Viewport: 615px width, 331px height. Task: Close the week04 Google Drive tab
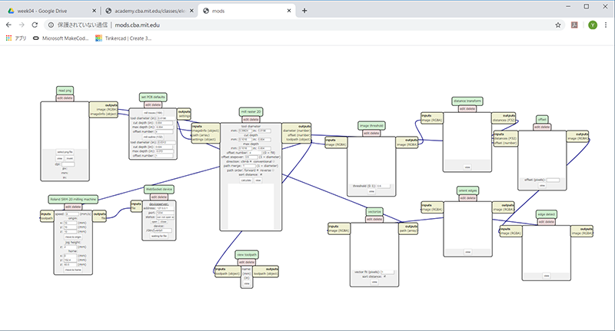point(94,11)
